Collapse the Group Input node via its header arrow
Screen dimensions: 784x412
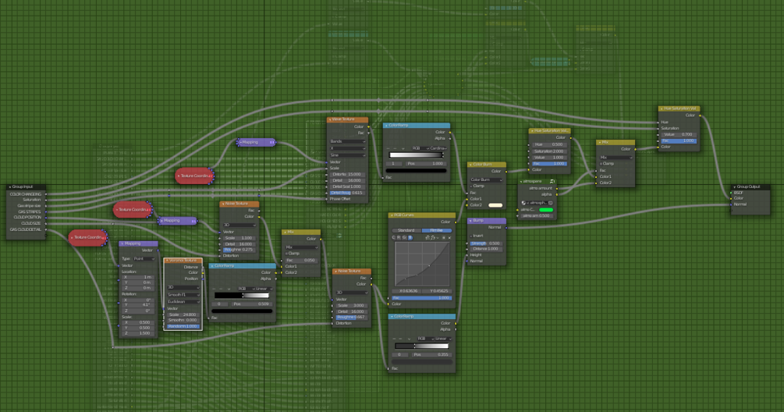coord(9,187)
